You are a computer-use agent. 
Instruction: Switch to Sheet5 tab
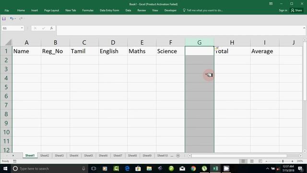88,156
